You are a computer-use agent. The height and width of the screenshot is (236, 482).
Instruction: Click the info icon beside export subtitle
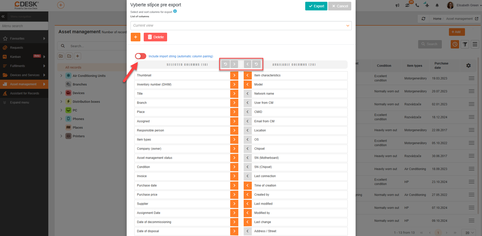175,11
